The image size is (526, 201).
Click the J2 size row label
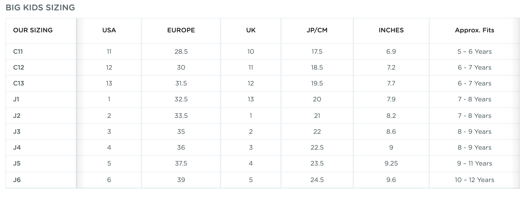point(17,116)
